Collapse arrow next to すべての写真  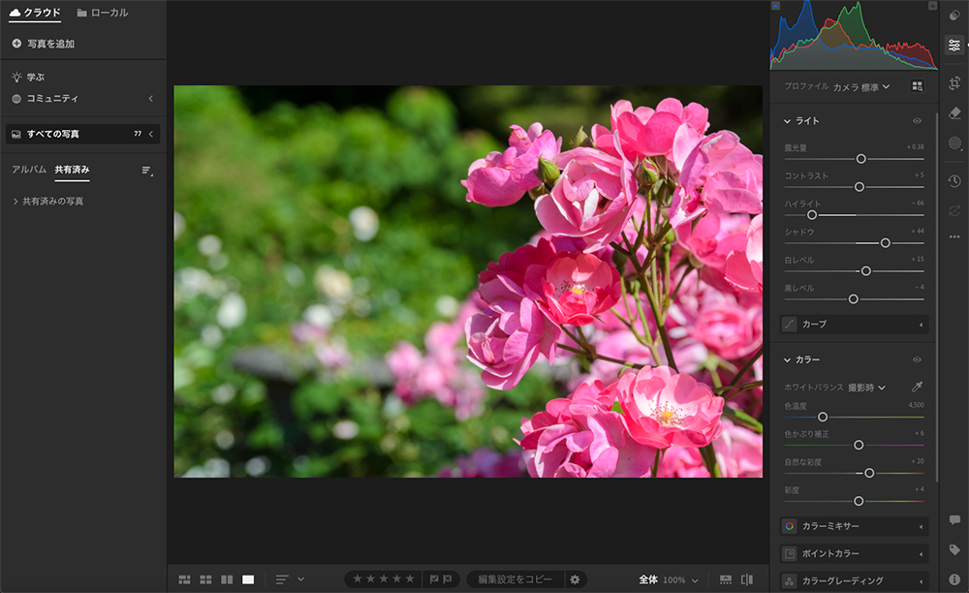(151, 134)
